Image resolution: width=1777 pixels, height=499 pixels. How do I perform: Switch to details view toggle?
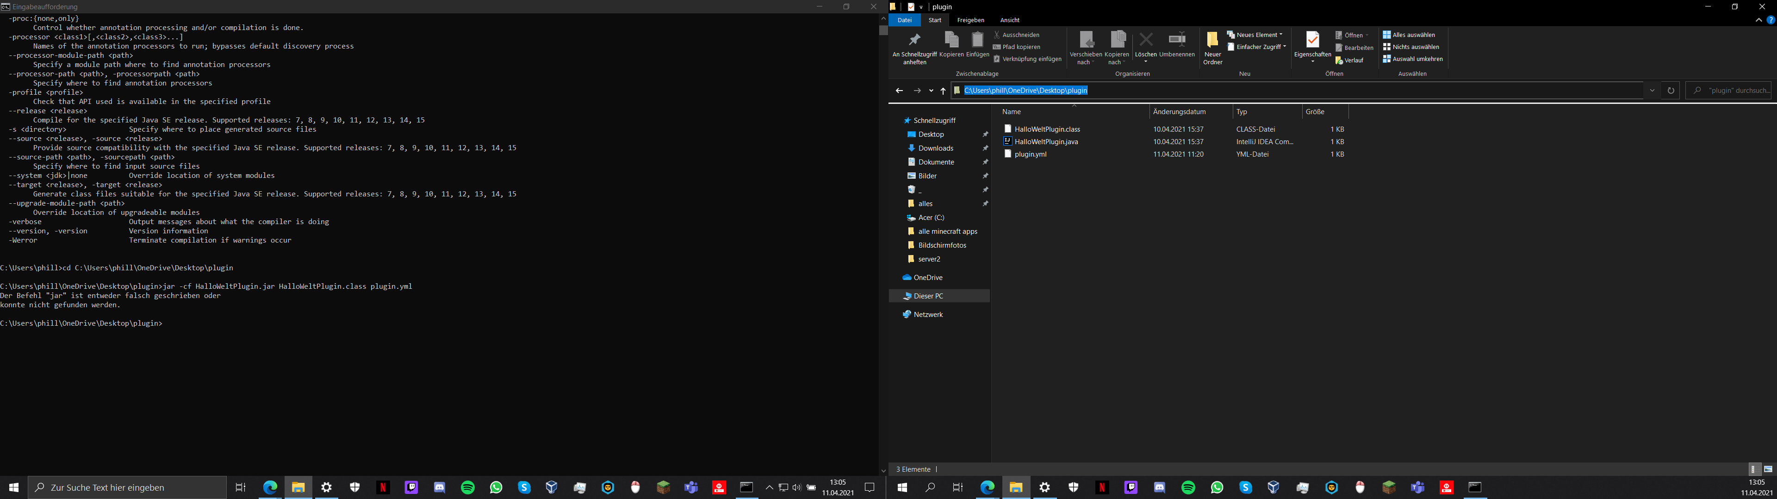click(x=1754, y=469)
